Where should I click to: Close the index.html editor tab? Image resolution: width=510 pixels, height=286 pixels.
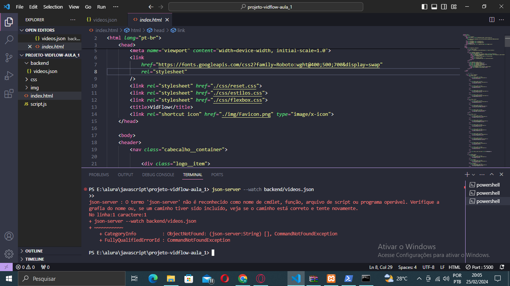pos(167,20)
